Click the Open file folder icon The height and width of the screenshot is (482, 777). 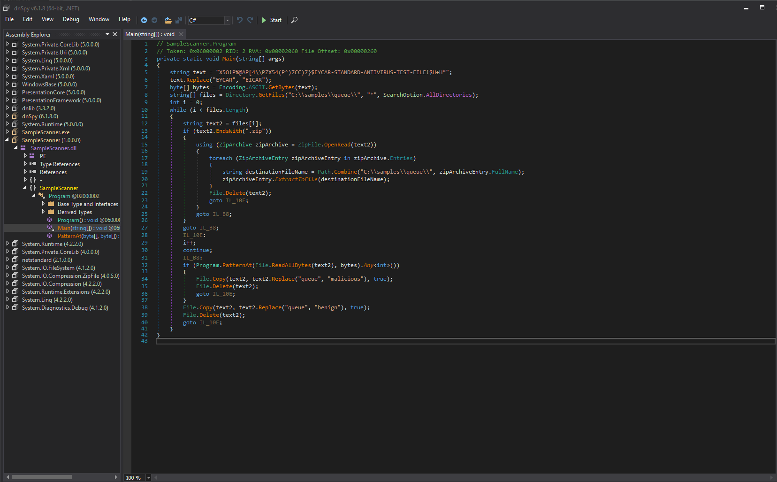[x=168, y=20]
